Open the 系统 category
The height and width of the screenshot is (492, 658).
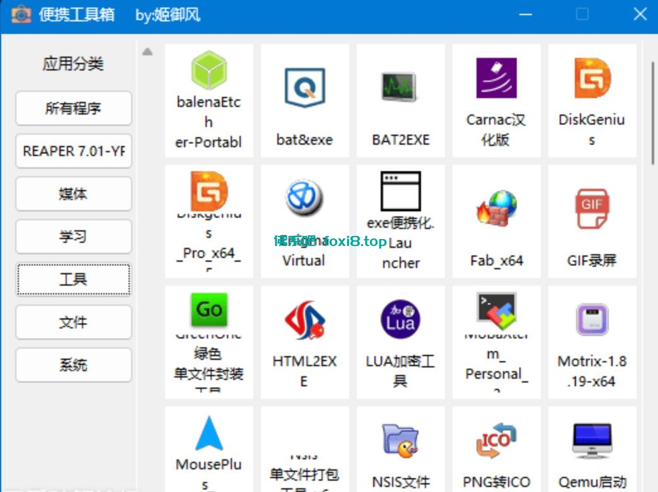pos(73,365)
